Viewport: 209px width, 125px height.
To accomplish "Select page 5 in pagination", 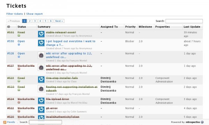I will [45, 21].
